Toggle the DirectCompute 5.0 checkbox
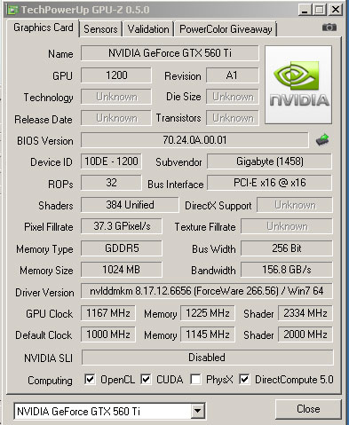The height and width of the screenshot is (425, 349). 244,379
